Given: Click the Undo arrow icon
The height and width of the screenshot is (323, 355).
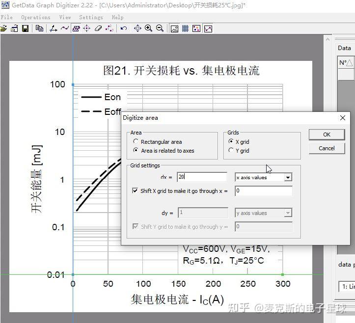Looking at the screenshot, I should point(124,28).
